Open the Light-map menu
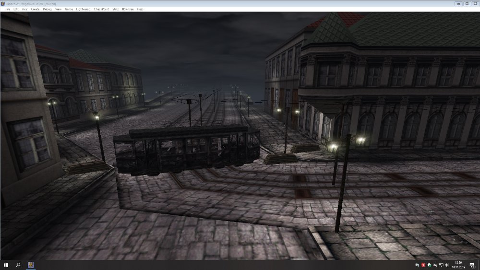480x270 pixels. (83, 9)
